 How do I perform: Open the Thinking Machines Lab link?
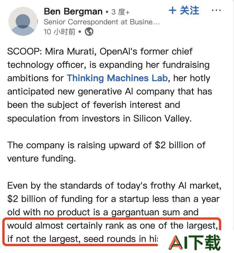click(x=117, y=78)
